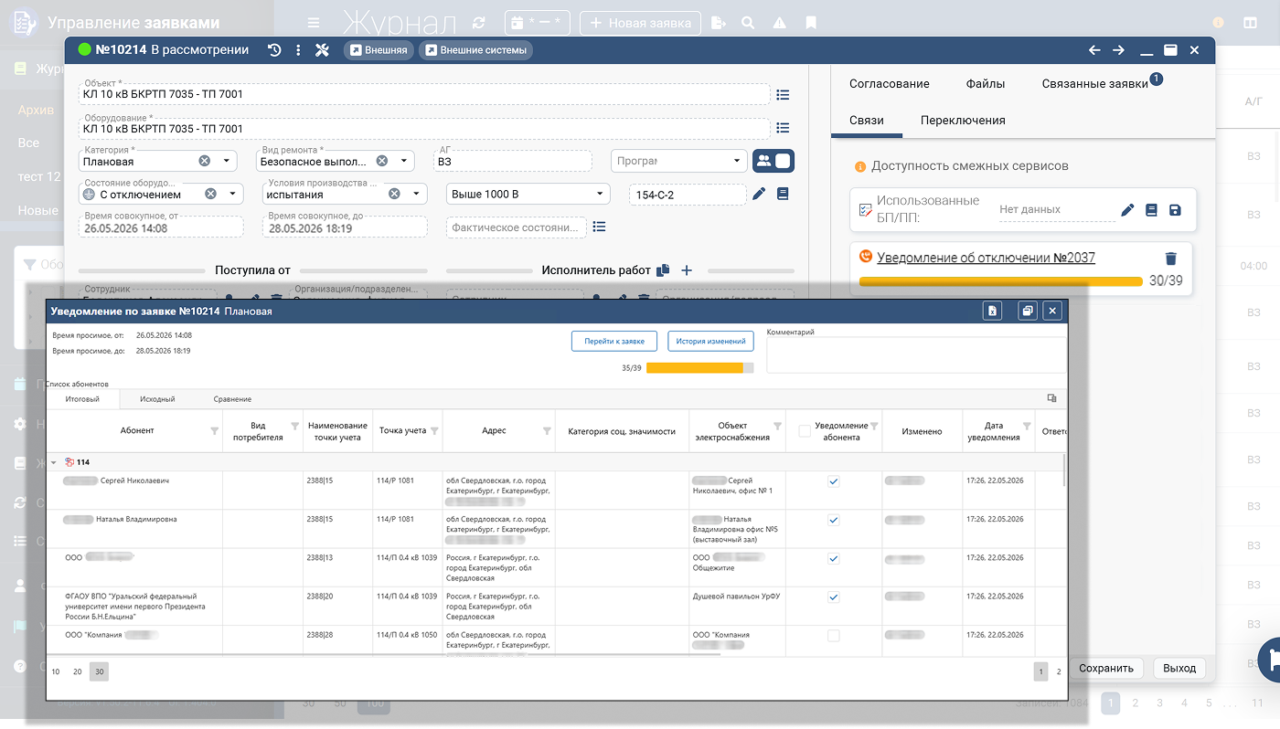Toggle the header checkbox for Уведомление абонента
Viewport: 1280px width, 729px height.
[x=805, y=431]
